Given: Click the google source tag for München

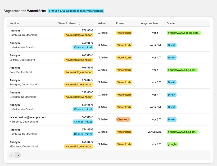Looking at the screenshot, I should (x=172, y=144).
